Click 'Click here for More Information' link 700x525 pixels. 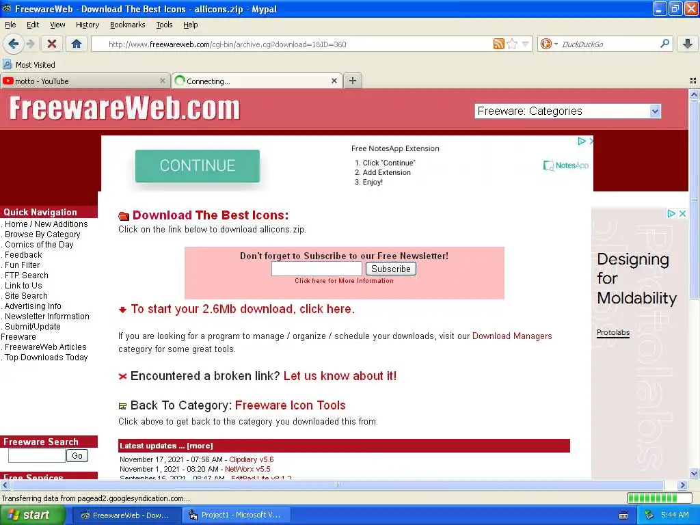pyautogui.click(x=344, y=281)
